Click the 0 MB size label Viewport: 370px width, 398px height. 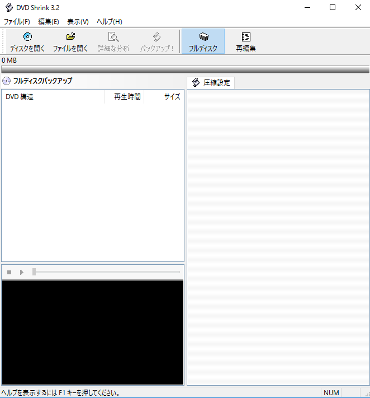pos(9,60)
